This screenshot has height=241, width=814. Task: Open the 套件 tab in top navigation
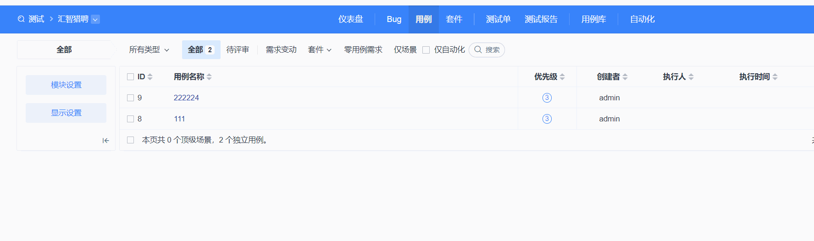(x=454, y=19)
